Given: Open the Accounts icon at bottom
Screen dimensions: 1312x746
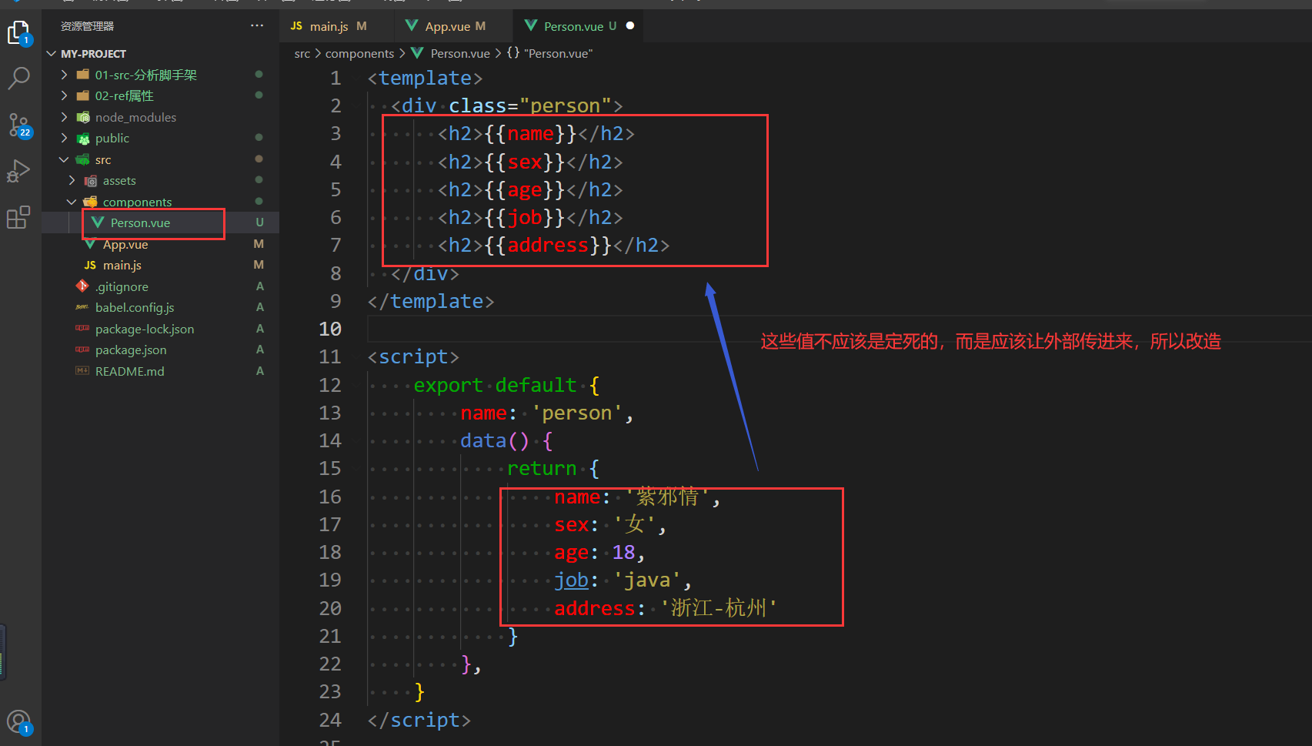Looking at the screenshot, I should pyautogui.click(x=18, y=723).
